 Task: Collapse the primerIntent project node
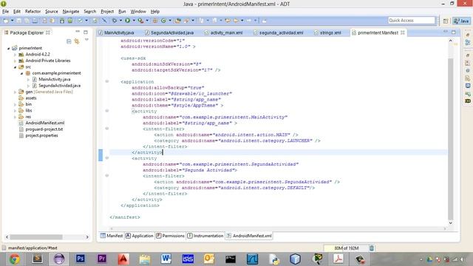point(9,48)
